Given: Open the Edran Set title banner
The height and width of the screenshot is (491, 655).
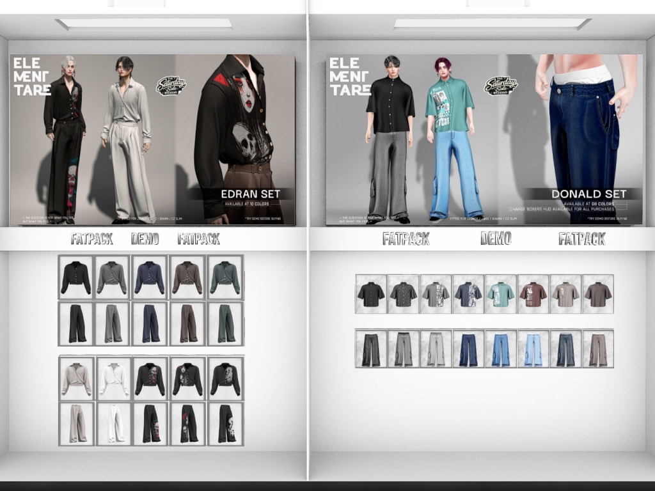Looking at the screenshot, I should point(251,194).
